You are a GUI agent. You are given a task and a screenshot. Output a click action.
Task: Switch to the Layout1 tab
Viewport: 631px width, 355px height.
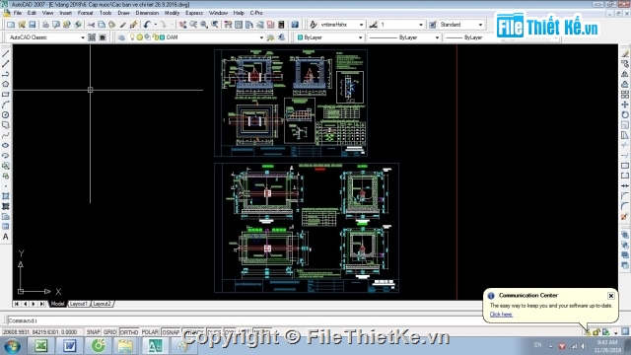[78, 304]
